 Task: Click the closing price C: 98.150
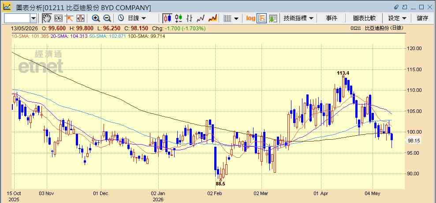click(x=136, y=28)
